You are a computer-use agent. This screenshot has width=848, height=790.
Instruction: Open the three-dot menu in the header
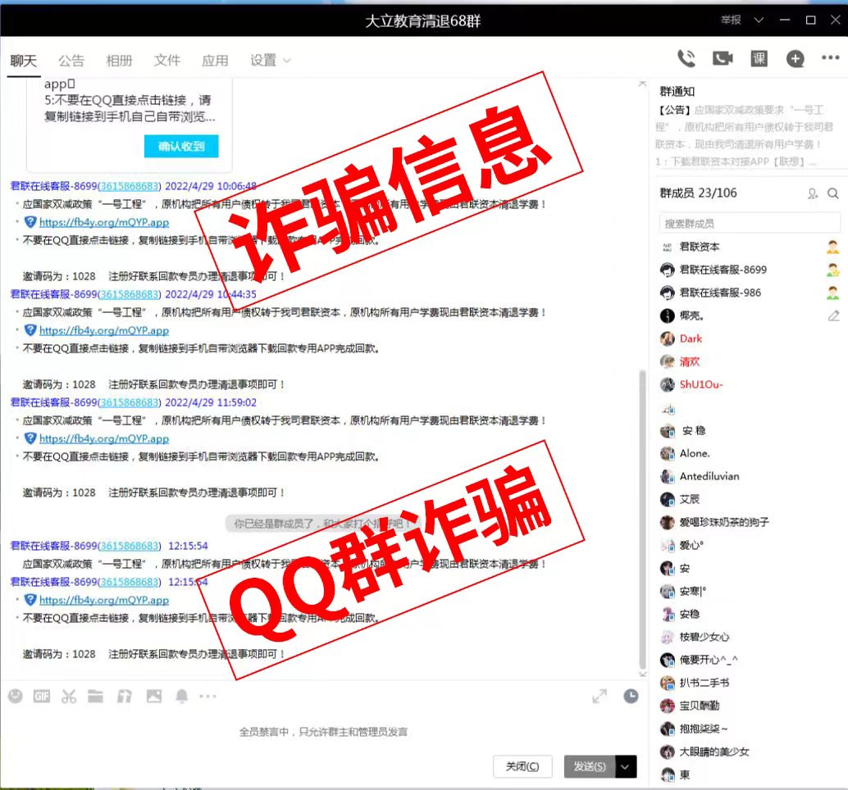coord(830,57)
